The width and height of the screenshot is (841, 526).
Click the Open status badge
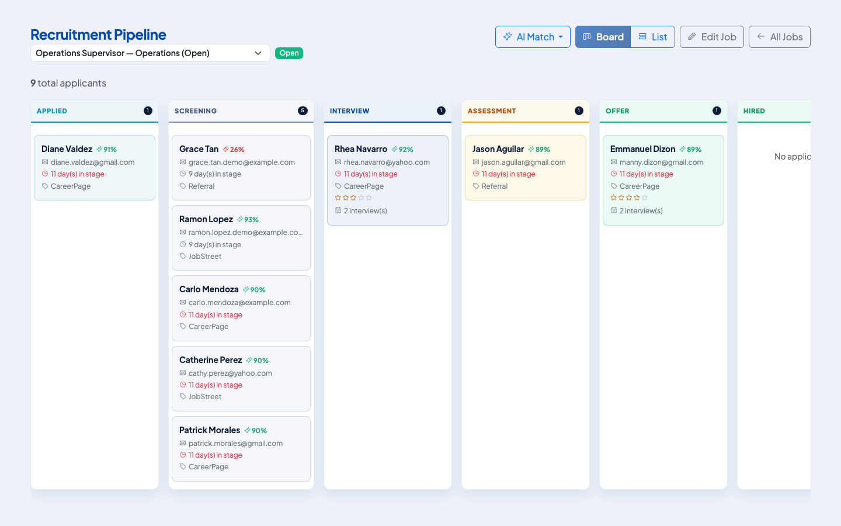click(x=289, y=53)
